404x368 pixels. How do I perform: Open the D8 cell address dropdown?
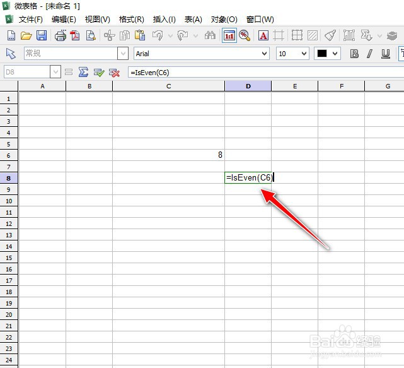pos(55,72)
